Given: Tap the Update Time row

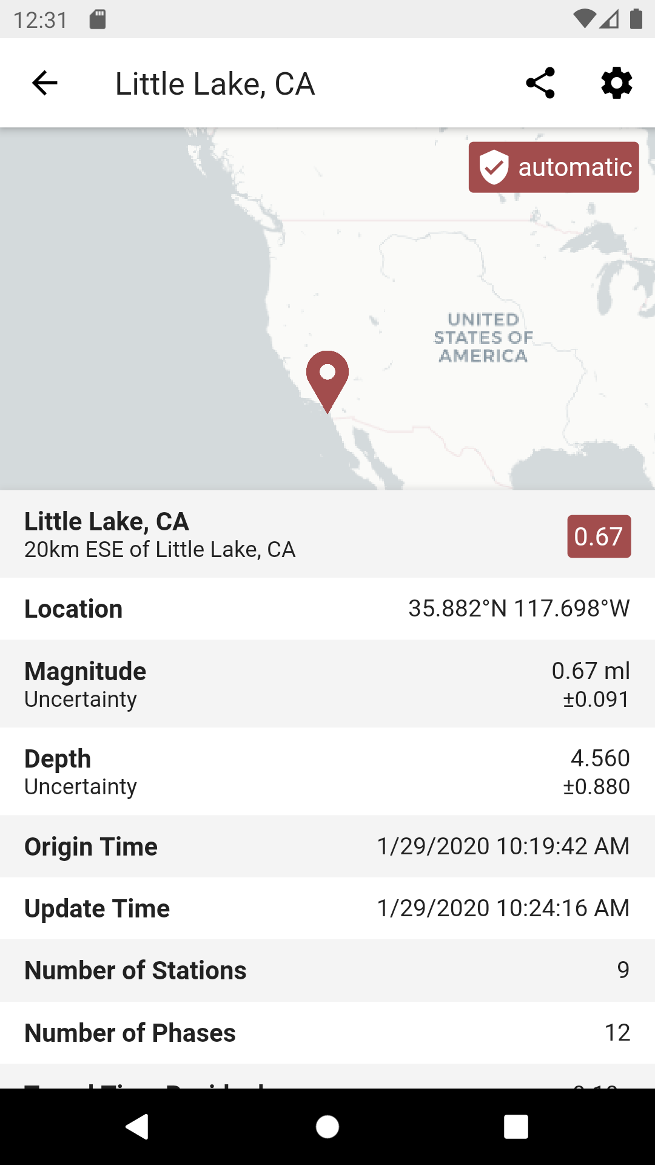Looking at the screenshot, I should pyautogui.click(x=327, y=908).
